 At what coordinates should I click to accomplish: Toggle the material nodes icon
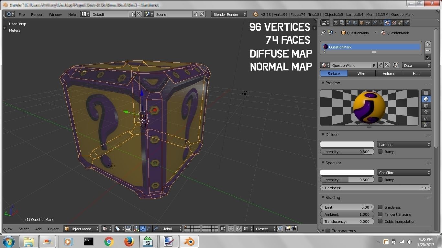[396, 65]
